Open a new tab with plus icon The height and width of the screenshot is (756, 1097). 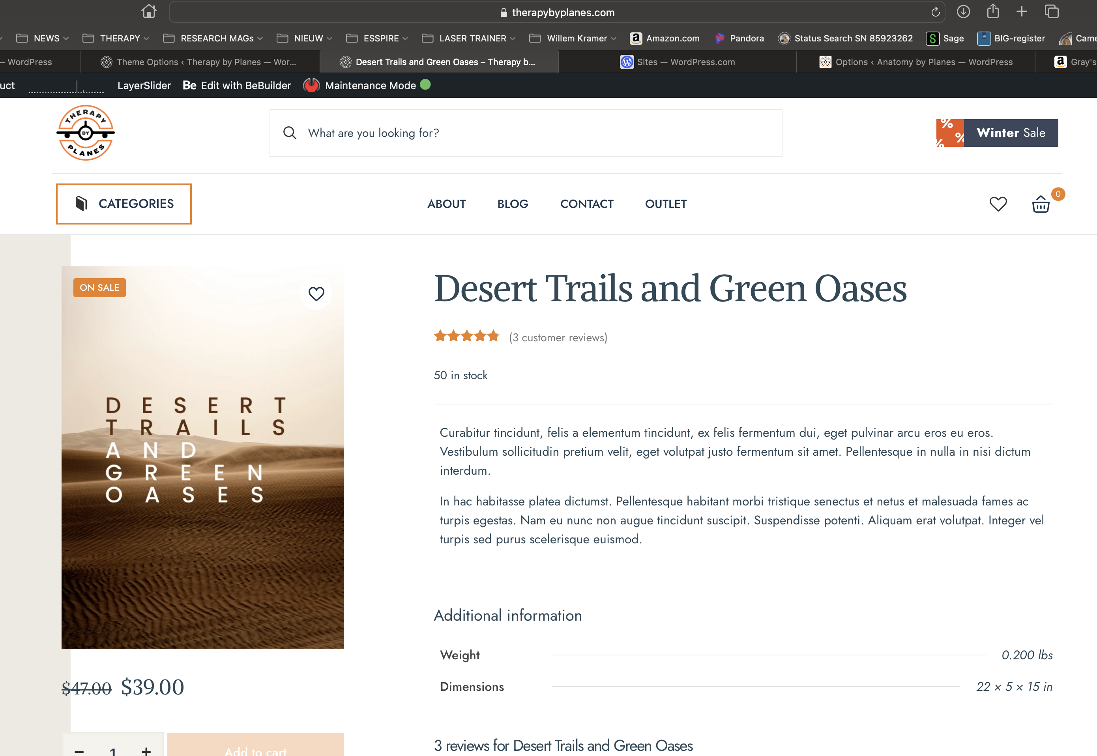pyautogui.click(x=1022, y=12)
